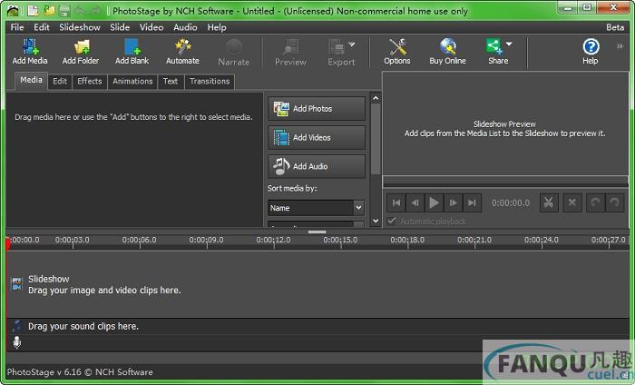The image size is (635, 385).
Task: Expand the Export dropdown arrow
Action: pos(352,44)
